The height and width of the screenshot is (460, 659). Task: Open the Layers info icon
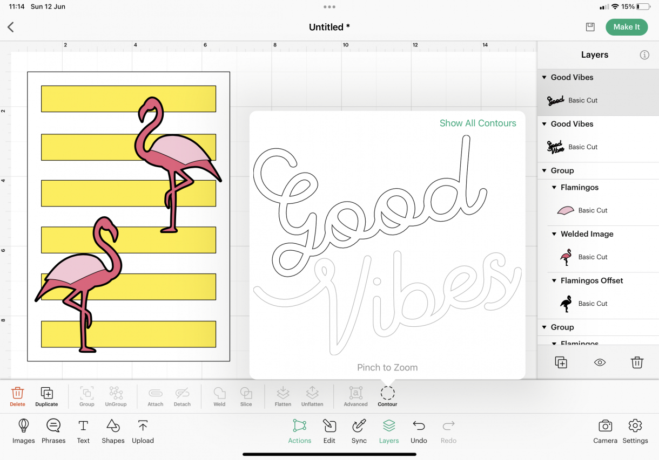click(644, 55)
